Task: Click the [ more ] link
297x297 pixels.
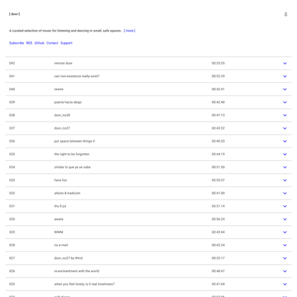Action: [130, 31]
